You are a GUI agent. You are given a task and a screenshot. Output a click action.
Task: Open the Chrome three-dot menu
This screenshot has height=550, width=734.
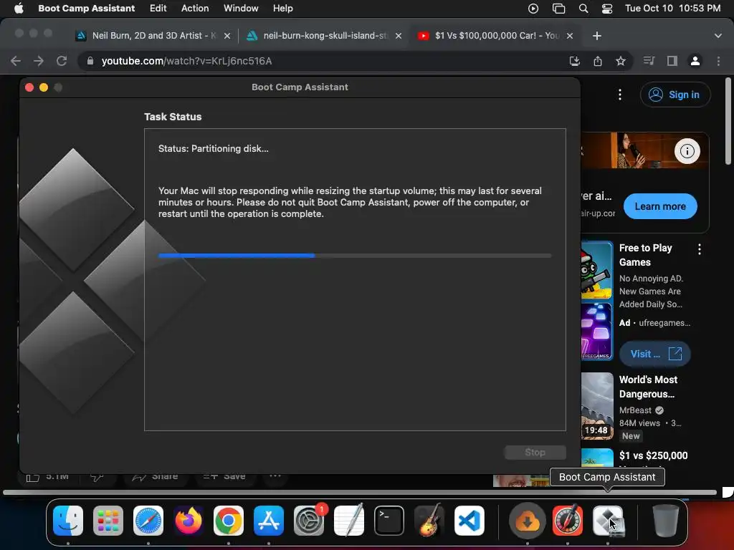718,61
